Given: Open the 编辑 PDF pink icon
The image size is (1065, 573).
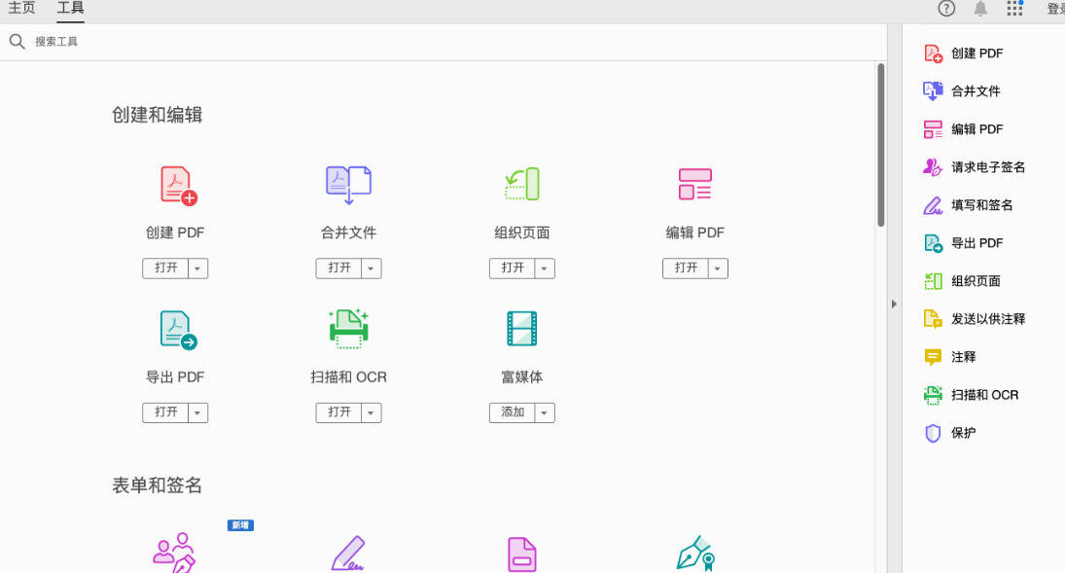Looking at the screenshot, I should point(694,184).
